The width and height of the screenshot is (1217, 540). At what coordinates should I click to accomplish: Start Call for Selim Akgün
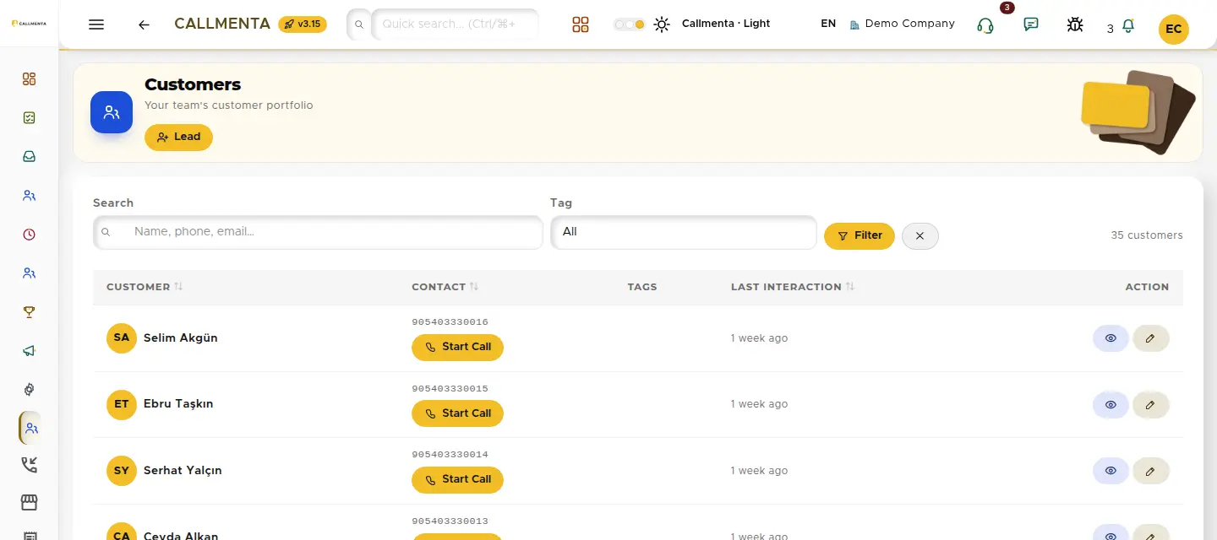point(457,347)
